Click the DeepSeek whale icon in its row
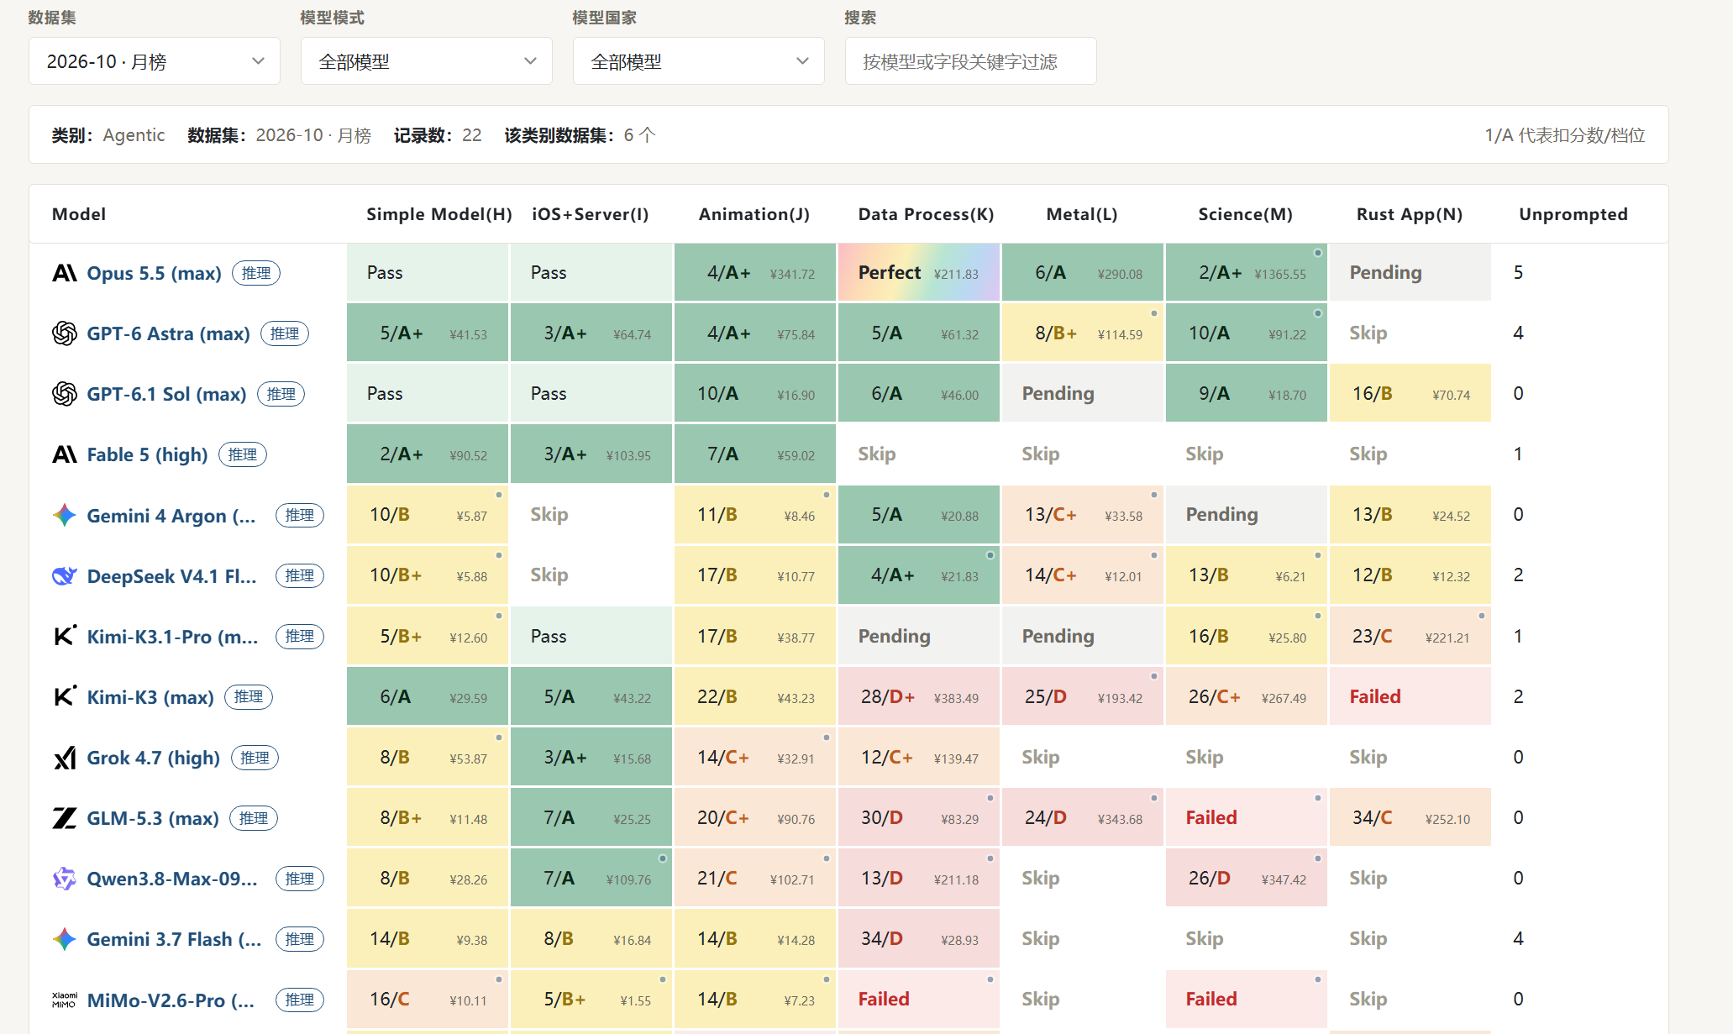Viewport: 1733px width, 1034px height. tap(65, 576)
